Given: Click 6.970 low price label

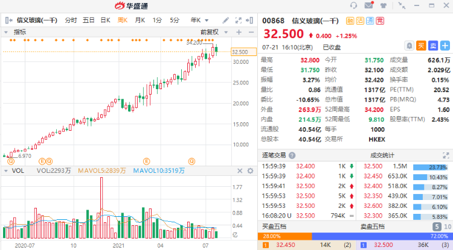Looking at the screenshot, I should click(x=25, y=156).
